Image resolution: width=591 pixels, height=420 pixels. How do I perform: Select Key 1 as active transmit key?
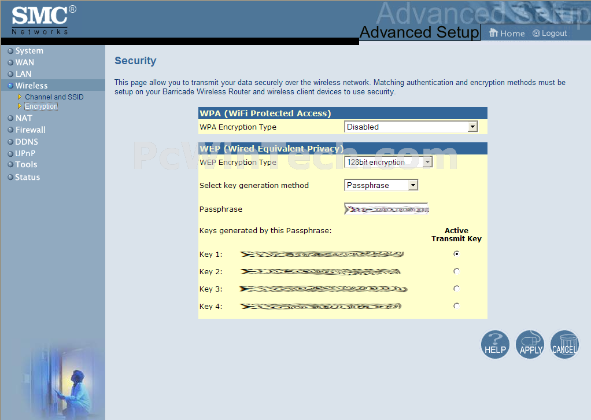click(x=456, y=254)
